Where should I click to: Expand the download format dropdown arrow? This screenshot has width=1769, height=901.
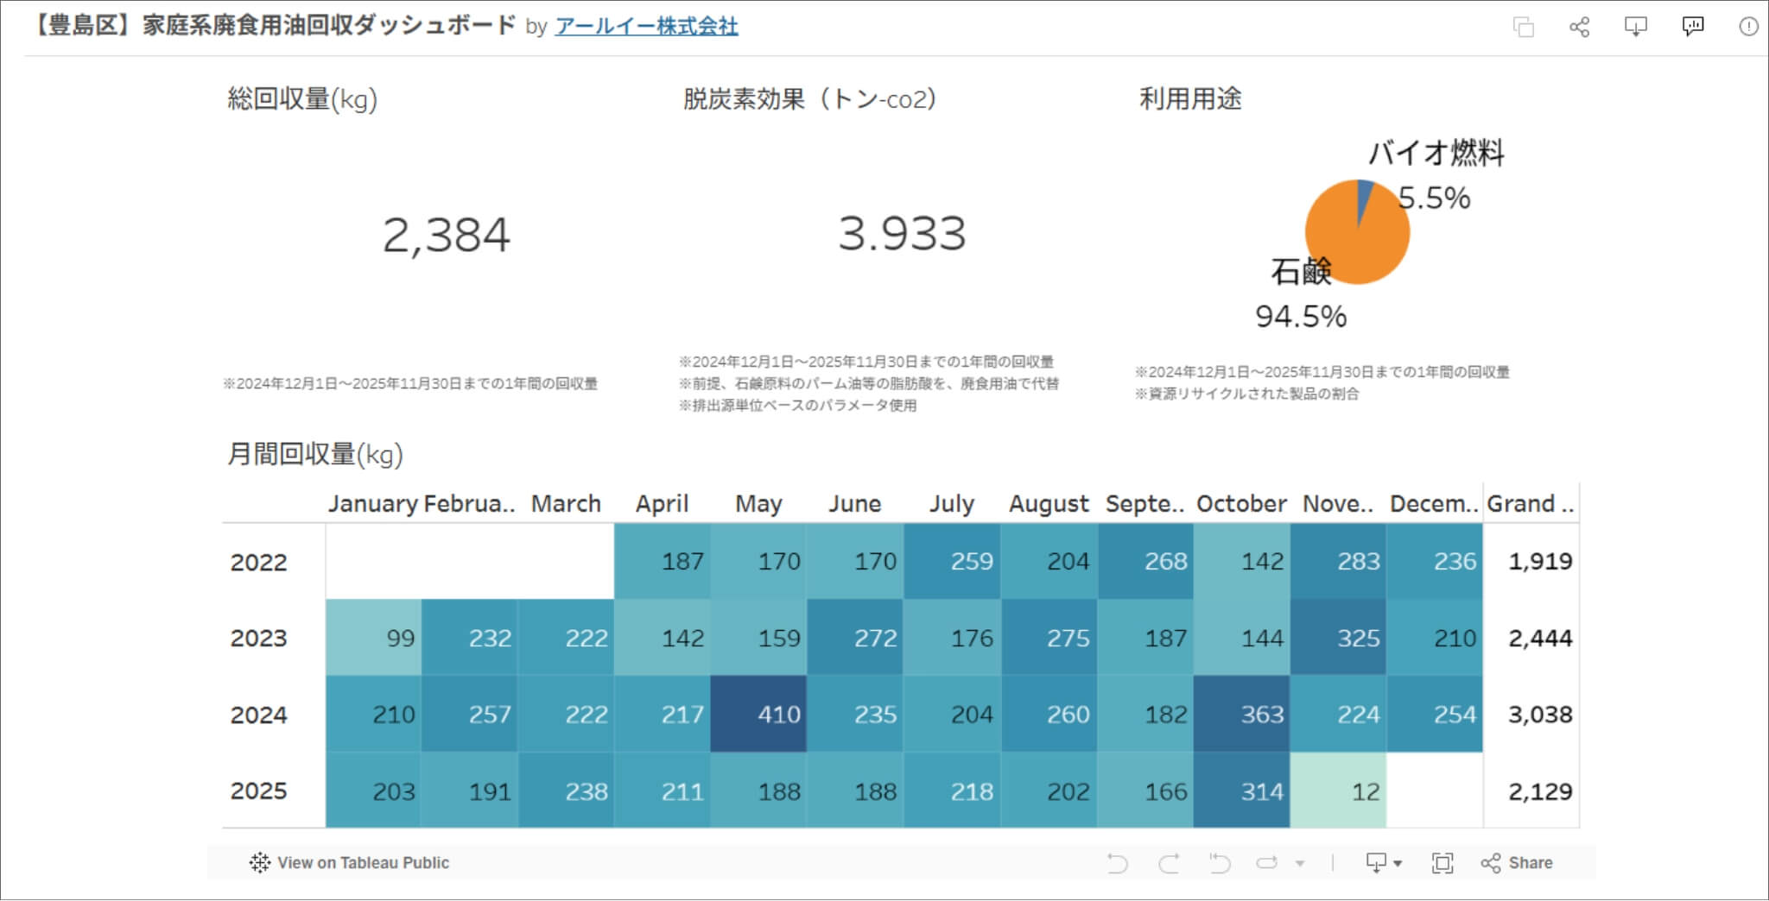click(x=1398, y=862)
